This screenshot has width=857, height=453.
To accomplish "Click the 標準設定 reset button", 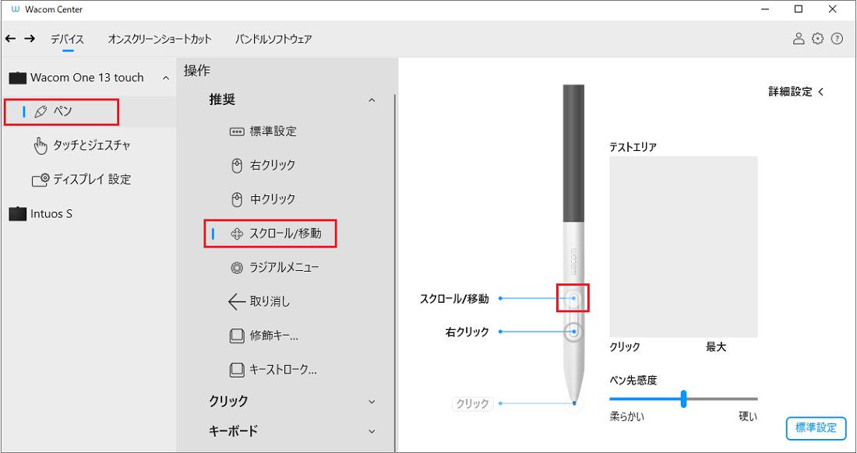I will coord(816,428).
